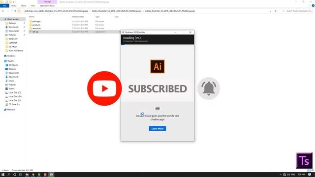Viewport: 315px width, 177px height.
Task: Sort files by Type column
Action: pyautogui.click(x=97, y=17)
